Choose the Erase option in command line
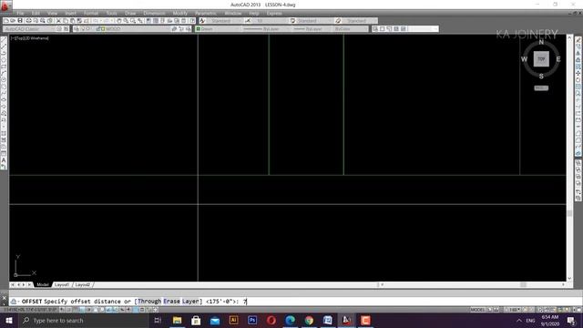 pos(171,302)
